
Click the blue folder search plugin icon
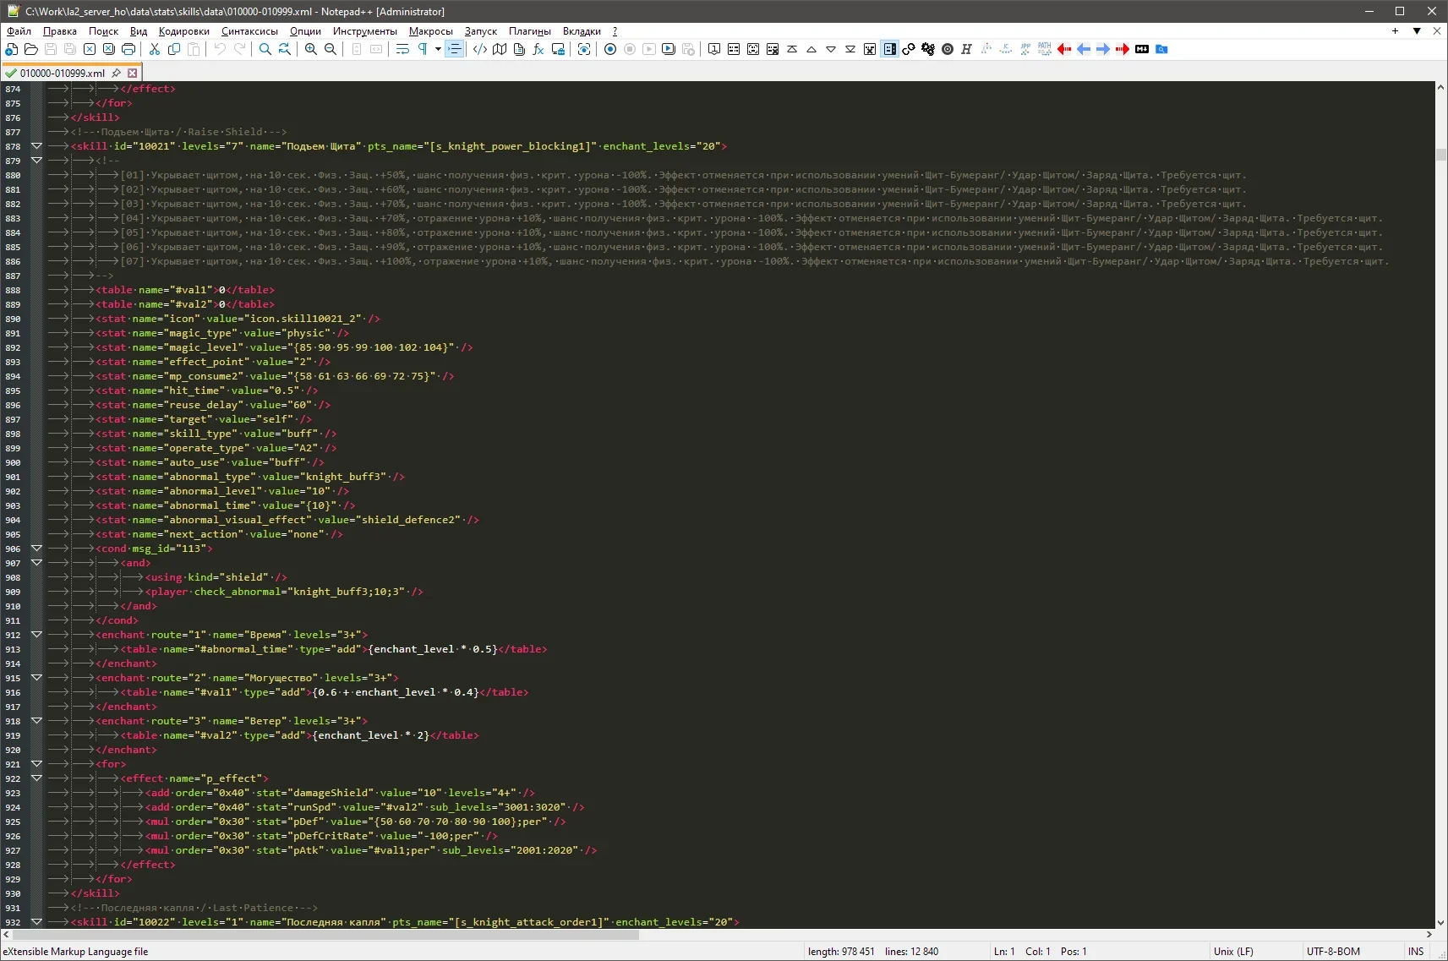1161,49
